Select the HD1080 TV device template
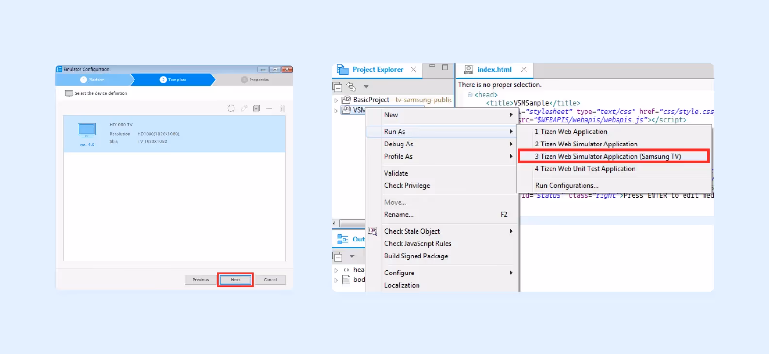 tap(174, 134)
